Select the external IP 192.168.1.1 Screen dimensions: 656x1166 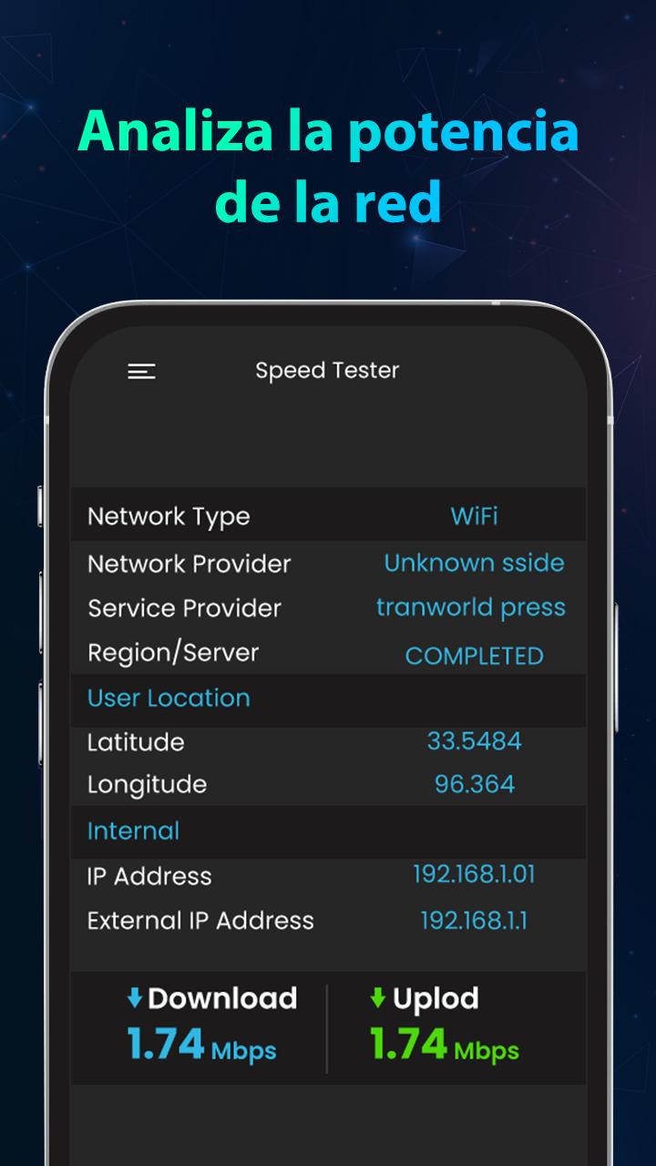[474, 920]
